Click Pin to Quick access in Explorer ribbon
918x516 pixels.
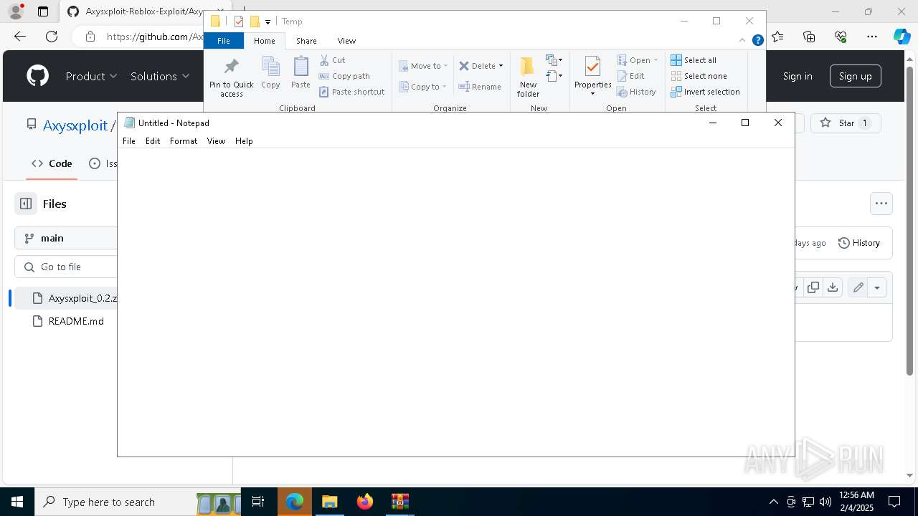click(231, 77)
